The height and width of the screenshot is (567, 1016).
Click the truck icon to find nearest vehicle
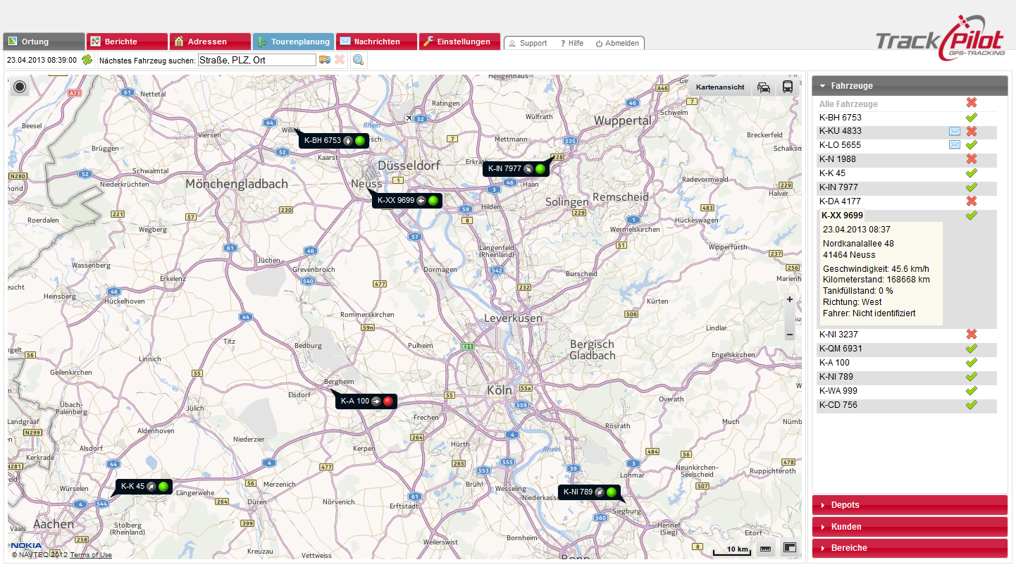point(325,61)
